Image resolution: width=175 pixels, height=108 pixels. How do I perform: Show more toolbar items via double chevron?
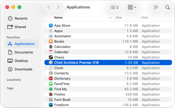click(156, 7)
